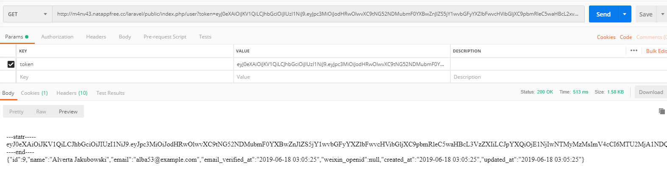Screen dimensions: 667x190
Task: Open the GET method dropdown
Action: click(27, 14)
